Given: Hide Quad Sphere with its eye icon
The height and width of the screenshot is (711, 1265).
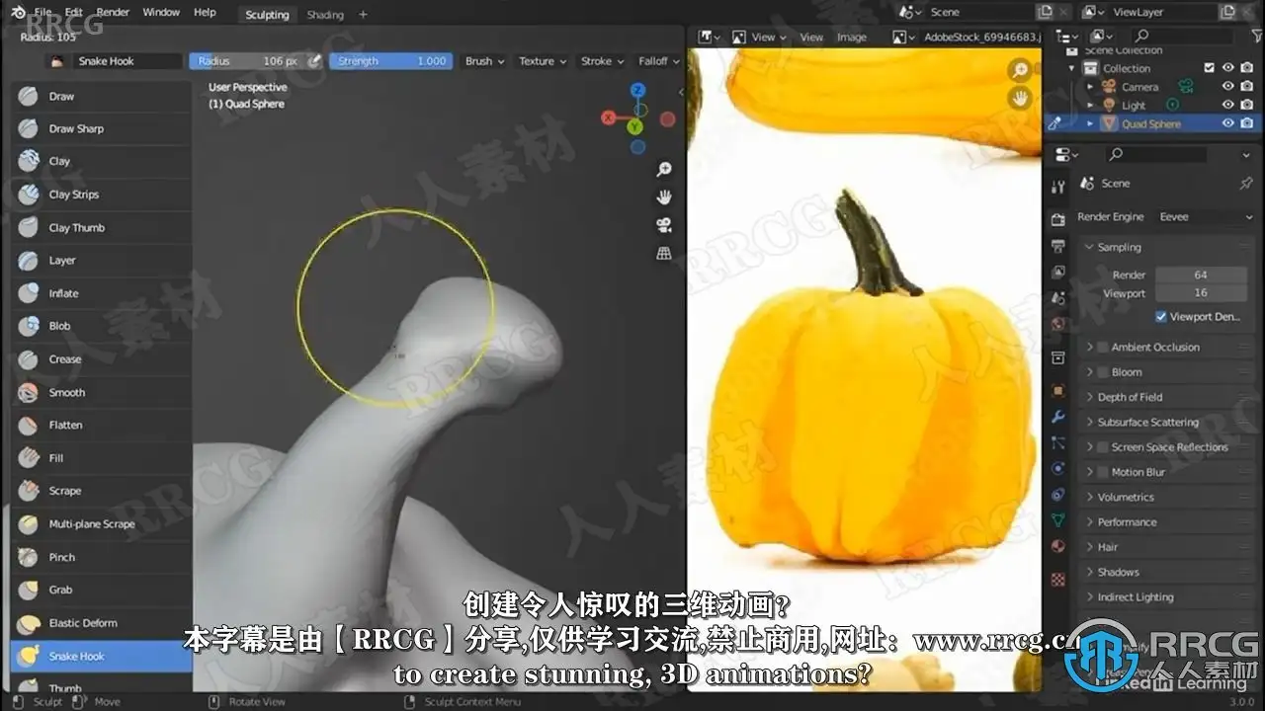Looking at the screenshot, I should pyautogui.click(x=1227, y=123).
